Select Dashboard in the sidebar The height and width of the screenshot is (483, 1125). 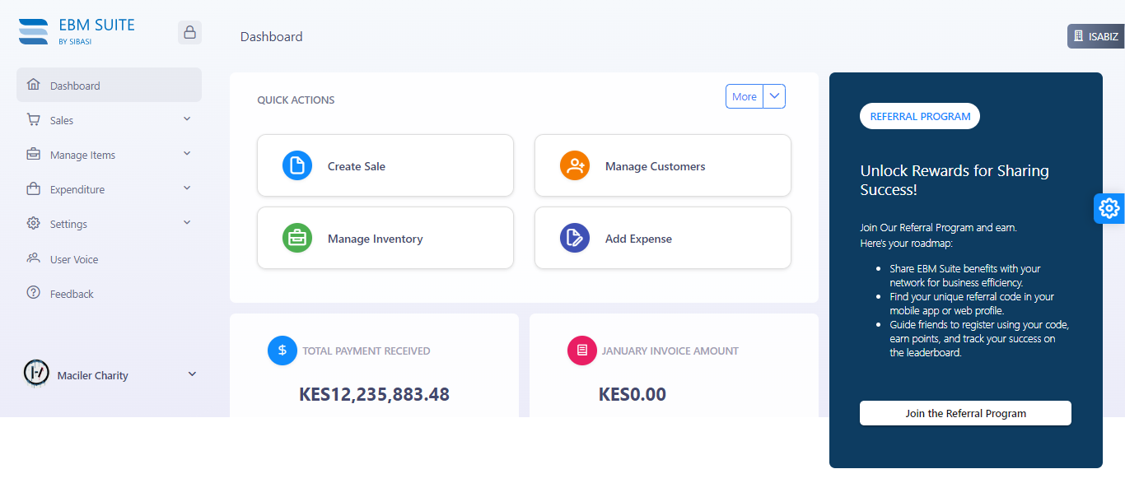click(108, 85)
